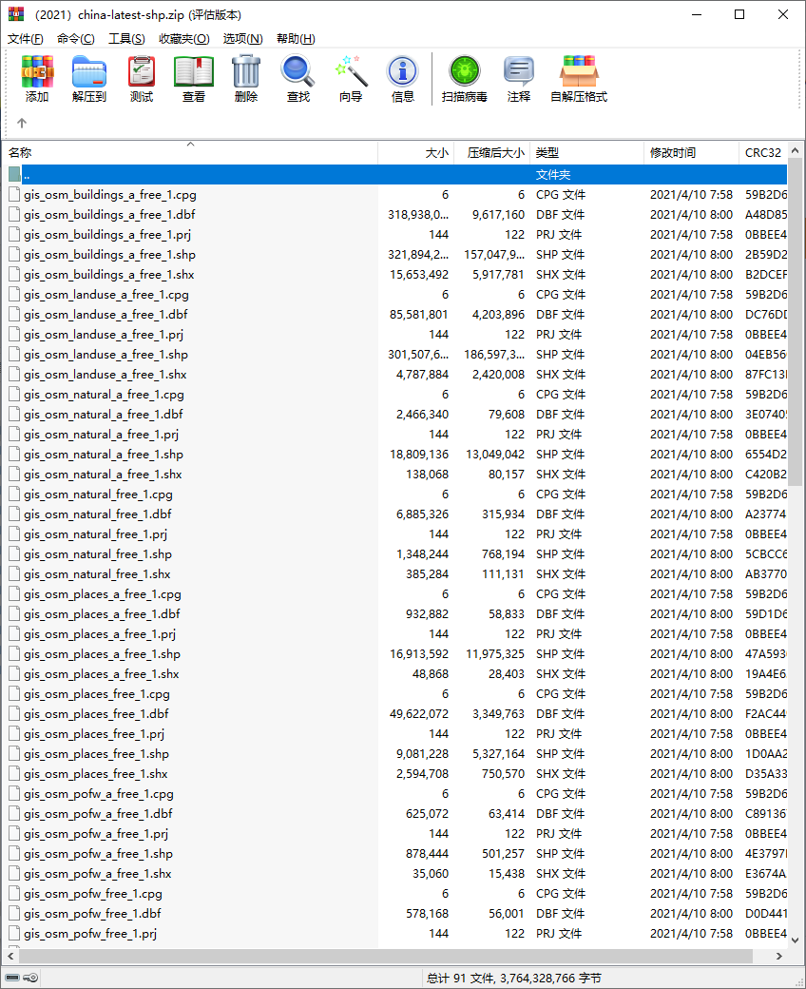Click the horizontal scrollbar right arrow
The image size is (806, 989).
tap(779, 957)
